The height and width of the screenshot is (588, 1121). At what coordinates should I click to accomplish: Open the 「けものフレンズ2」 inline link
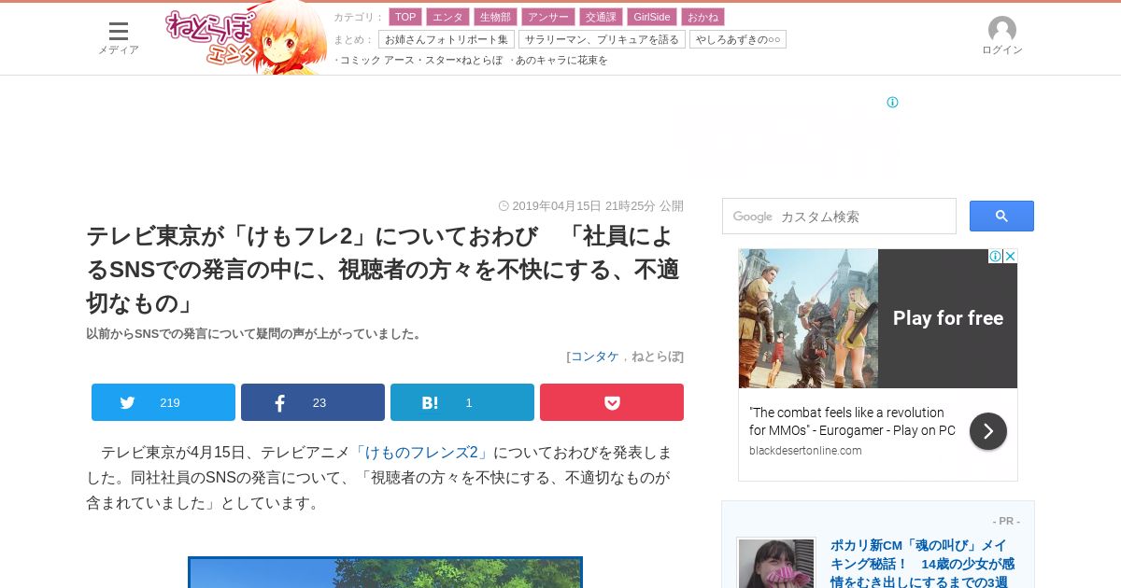(x=421, y=453)
